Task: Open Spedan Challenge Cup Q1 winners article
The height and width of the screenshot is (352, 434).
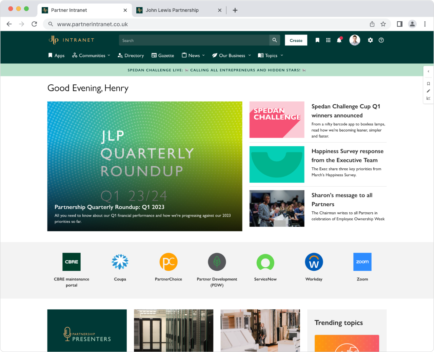Action: tap(346, 111)
